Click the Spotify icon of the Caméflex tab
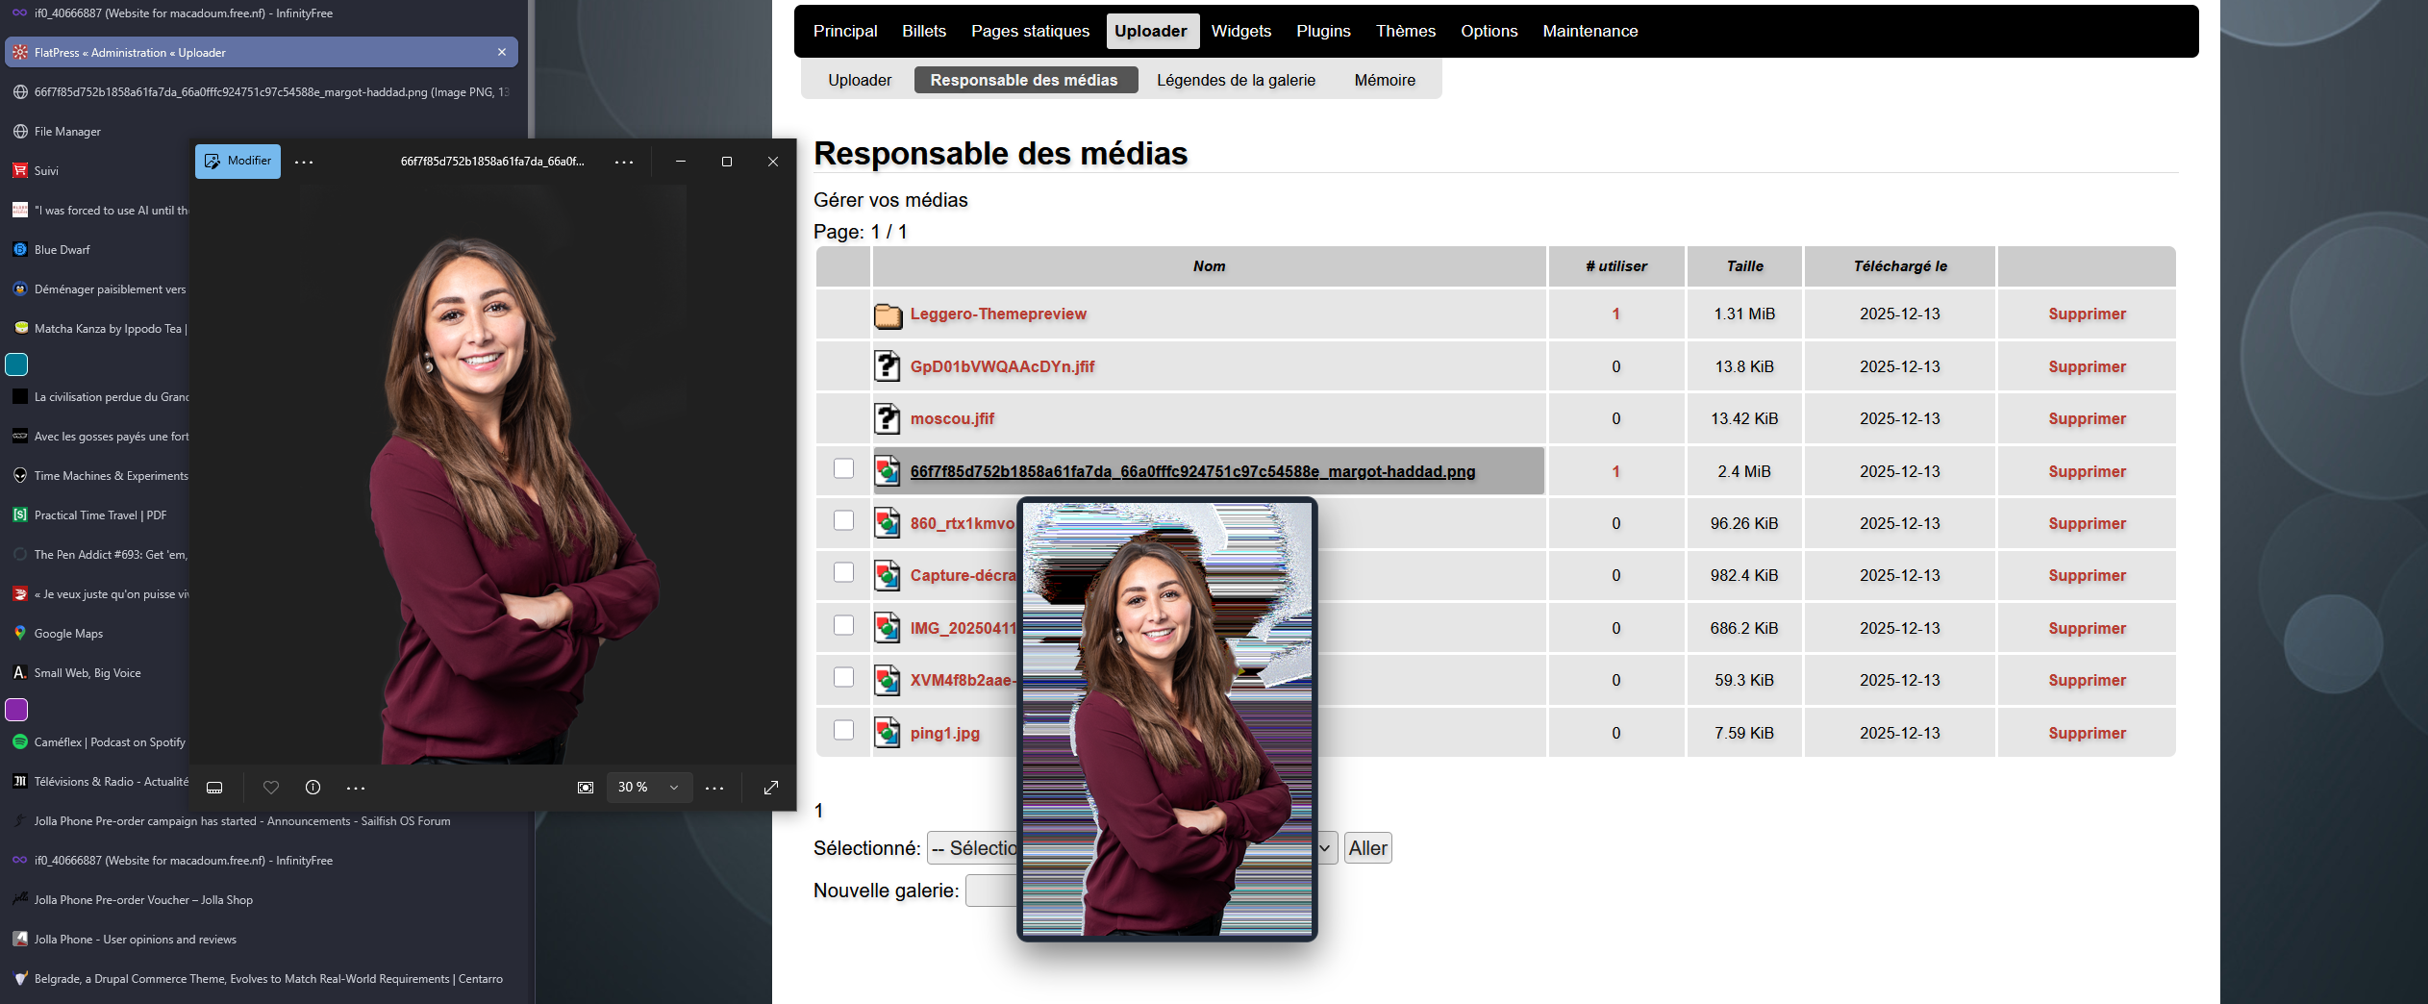The image size is (2428, 1004). click(x=20, y=741)
